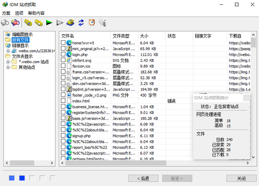Click the third empty step square

point(32,178)
